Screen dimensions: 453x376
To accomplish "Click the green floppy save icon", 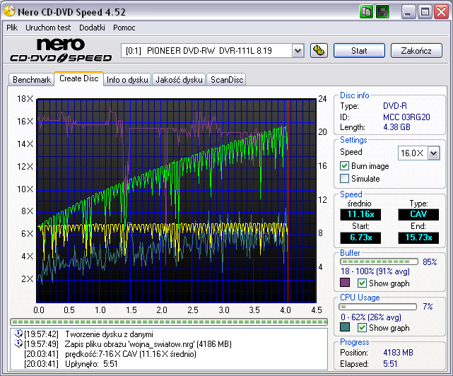I will click(382, 12).
